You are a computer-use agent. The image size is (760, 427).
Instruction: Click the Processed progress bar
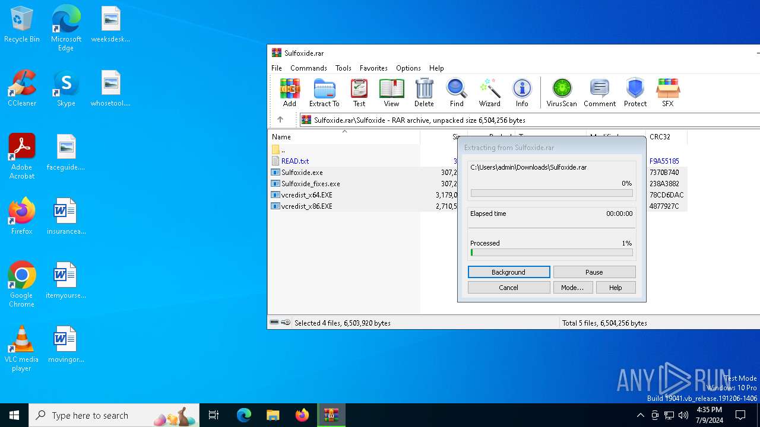tap(552, 253)
